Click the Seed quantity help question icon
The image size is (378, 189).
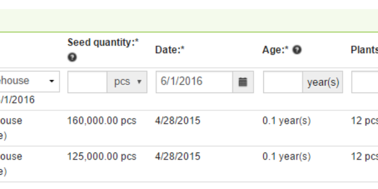[72, 58]
